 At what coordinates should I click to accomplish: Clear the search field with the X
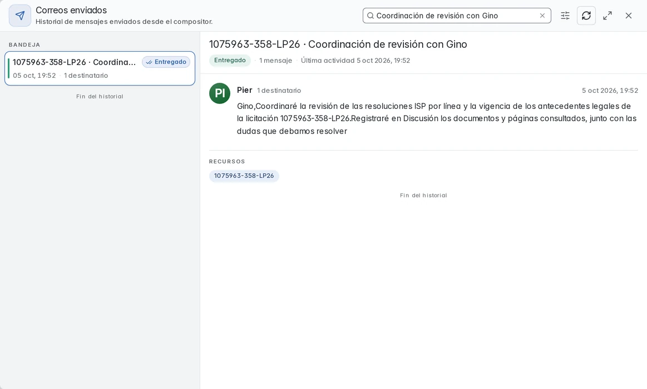coord(542,16)
